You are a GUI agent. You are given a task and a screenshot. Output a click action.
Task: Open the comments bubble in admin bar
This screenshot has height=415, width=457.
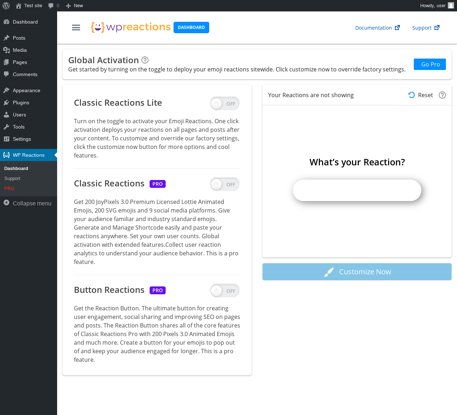click(54, 6)
